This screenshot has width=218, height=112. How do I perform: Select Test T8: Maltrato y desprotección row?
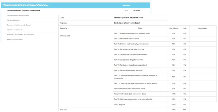[x=133, y=99]
